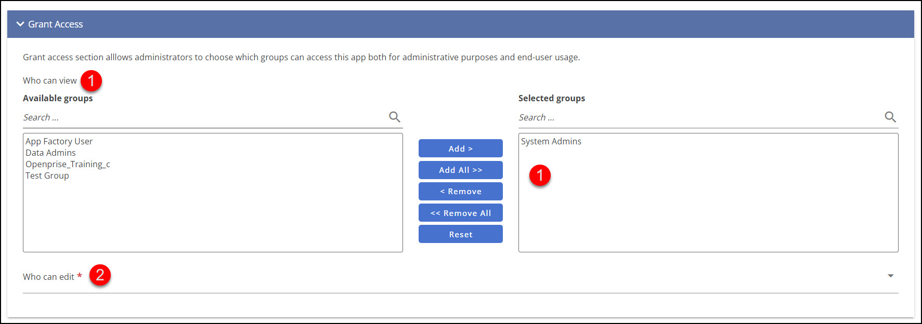922x324 pixels.
Task: Click red badge 1 inside Selected groups list
Action: [540, 176]
